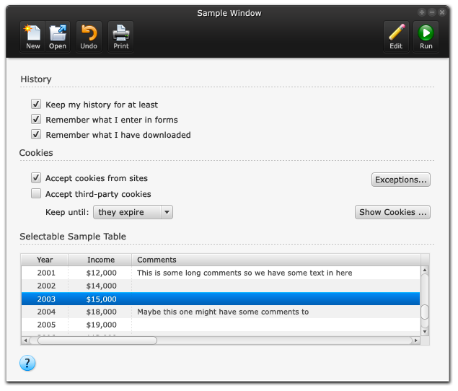
Task: Enable Accept third-party cookies
Action: tap(36, 193)
